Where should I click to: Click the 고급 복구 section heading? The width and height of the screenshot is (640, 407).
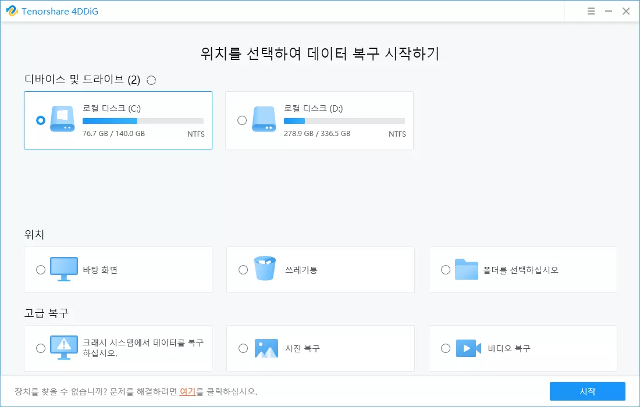click(47, 313)
